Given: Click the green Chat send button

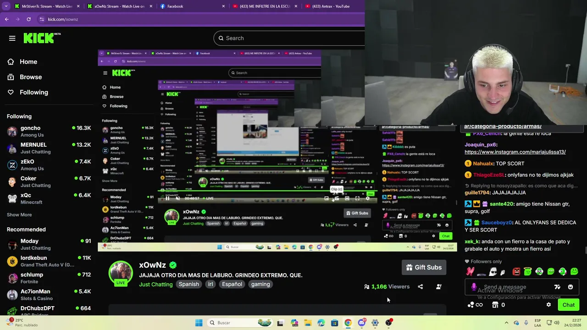Looking at the screenshot, I should tap(569, 305).
